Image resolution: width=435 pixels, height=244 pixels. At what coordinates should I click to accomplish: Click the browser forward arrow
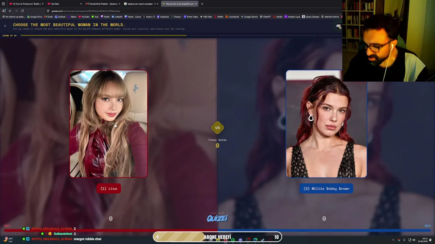click(16, 11)
